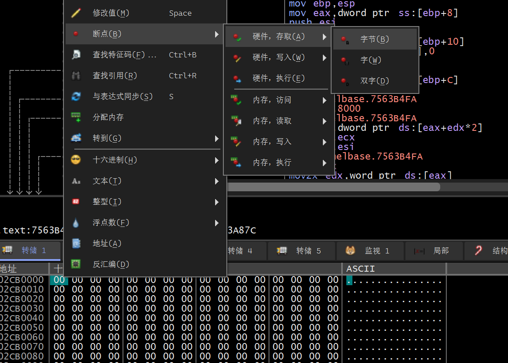Click the water drop icon for 浮点数(F)
Viewport: 508px width, 363px height.
coord(76,222)
